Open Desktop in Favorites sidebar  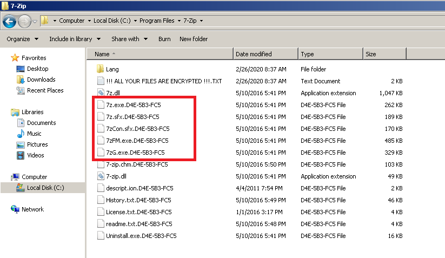[x=37, y=69]
